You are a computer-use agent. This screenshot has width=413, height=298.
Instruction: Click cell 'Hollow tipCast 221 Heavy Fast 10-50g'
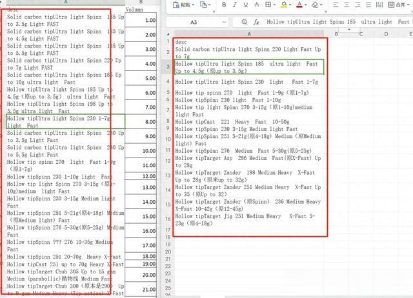(x=249, y=122)
